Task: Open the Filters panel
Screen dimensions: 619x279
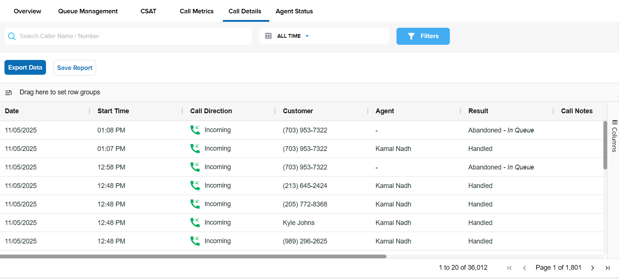Action: pos(423,36)
